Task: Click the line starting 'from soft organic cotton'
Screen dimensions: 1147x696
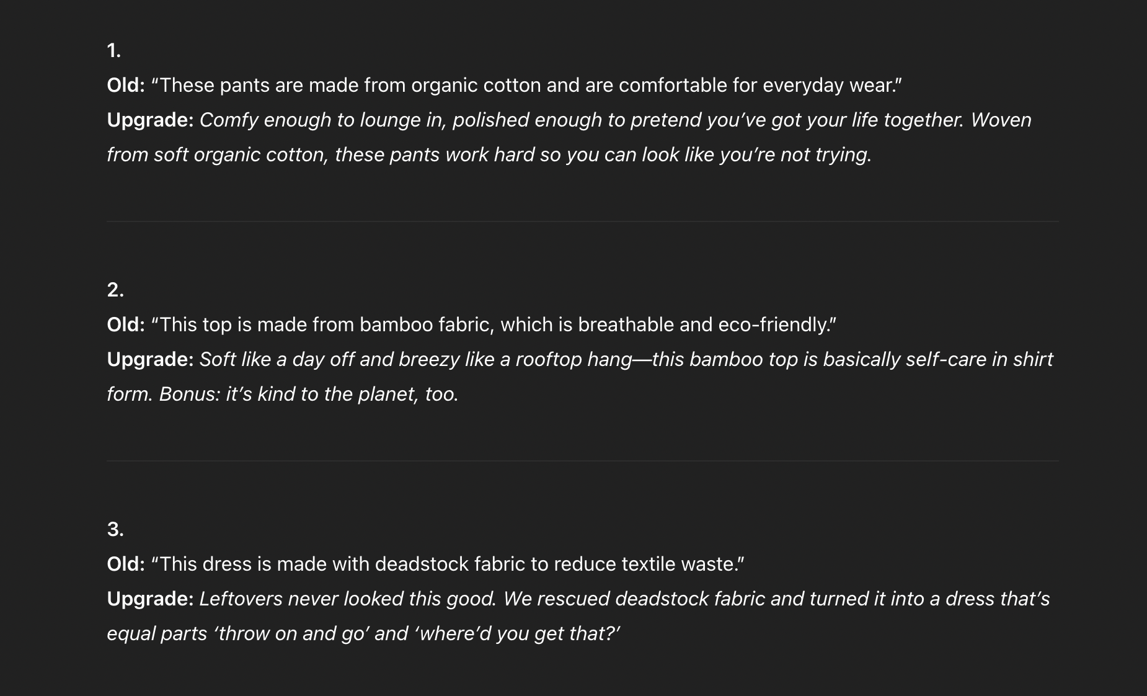Action: point(489,154)
